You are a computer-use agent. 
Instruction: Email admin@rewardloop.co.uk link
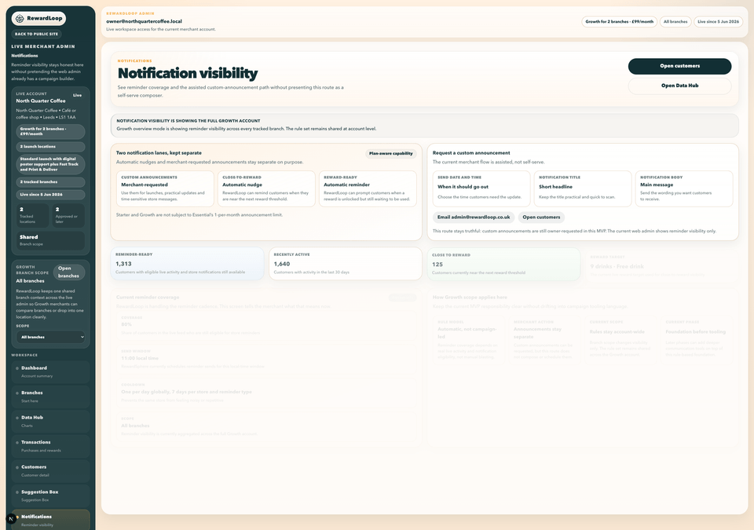tap(474, 217)
